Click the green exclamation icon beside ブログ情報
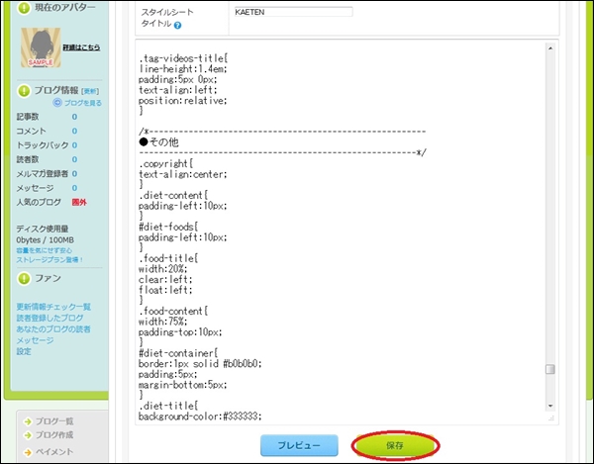The height and width of the screenshot is (464, 594). tap(24, 91)
